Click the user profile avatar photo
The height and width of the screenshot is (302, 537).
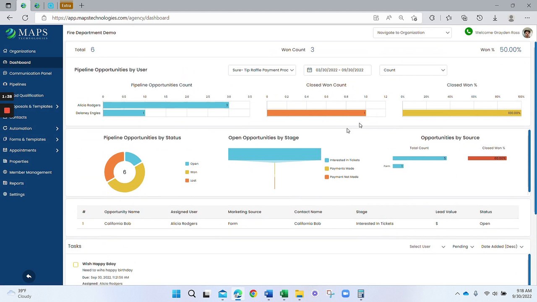(527, 33)
